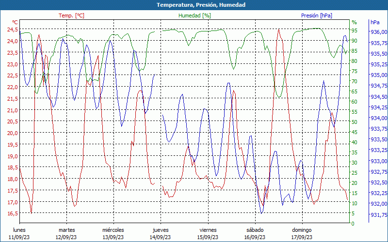Click '19,0' on the temperature axis
388x242 pixels.
[x=13, y=156]
